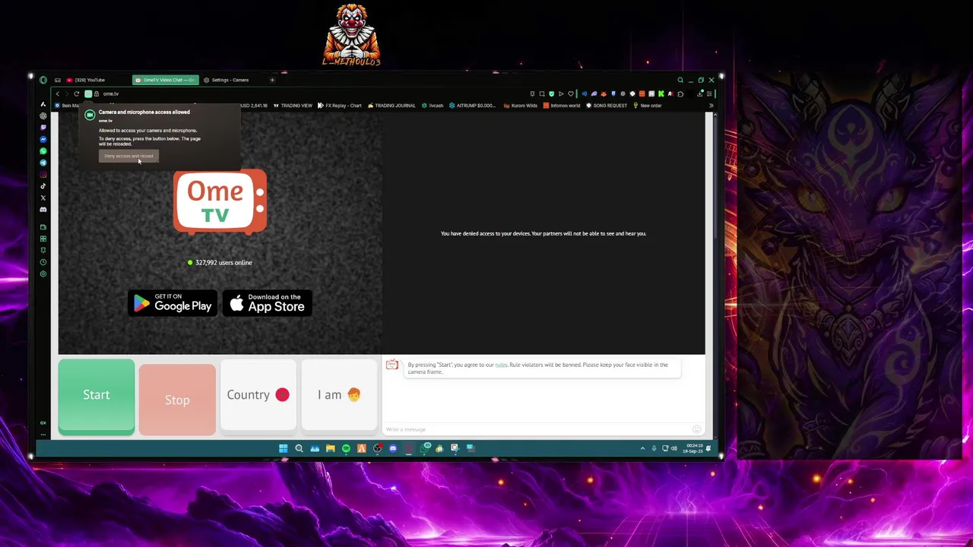The width and height of the screenshot is (973, 547).
Task: Open the TRADING VIEW bookmark
Action: 293,106
